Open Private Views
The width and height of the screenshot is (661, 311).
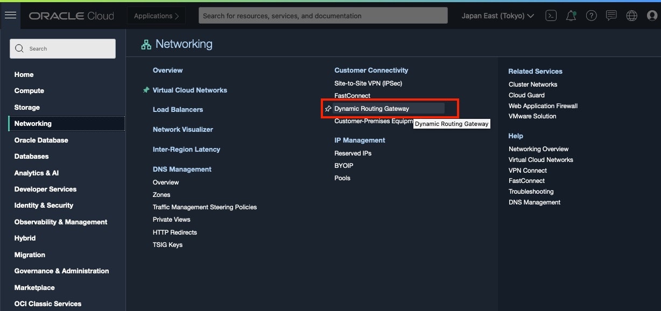[172, 220]
